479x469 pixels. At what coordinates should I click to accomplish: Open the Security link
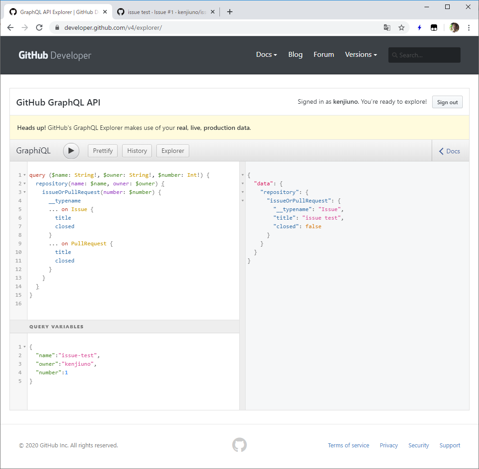tap(419, 446)
